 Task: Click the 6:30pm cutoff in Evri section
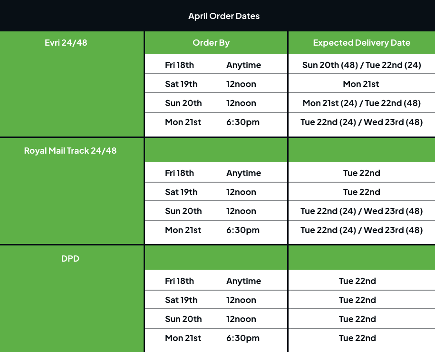tap(243, 122)
